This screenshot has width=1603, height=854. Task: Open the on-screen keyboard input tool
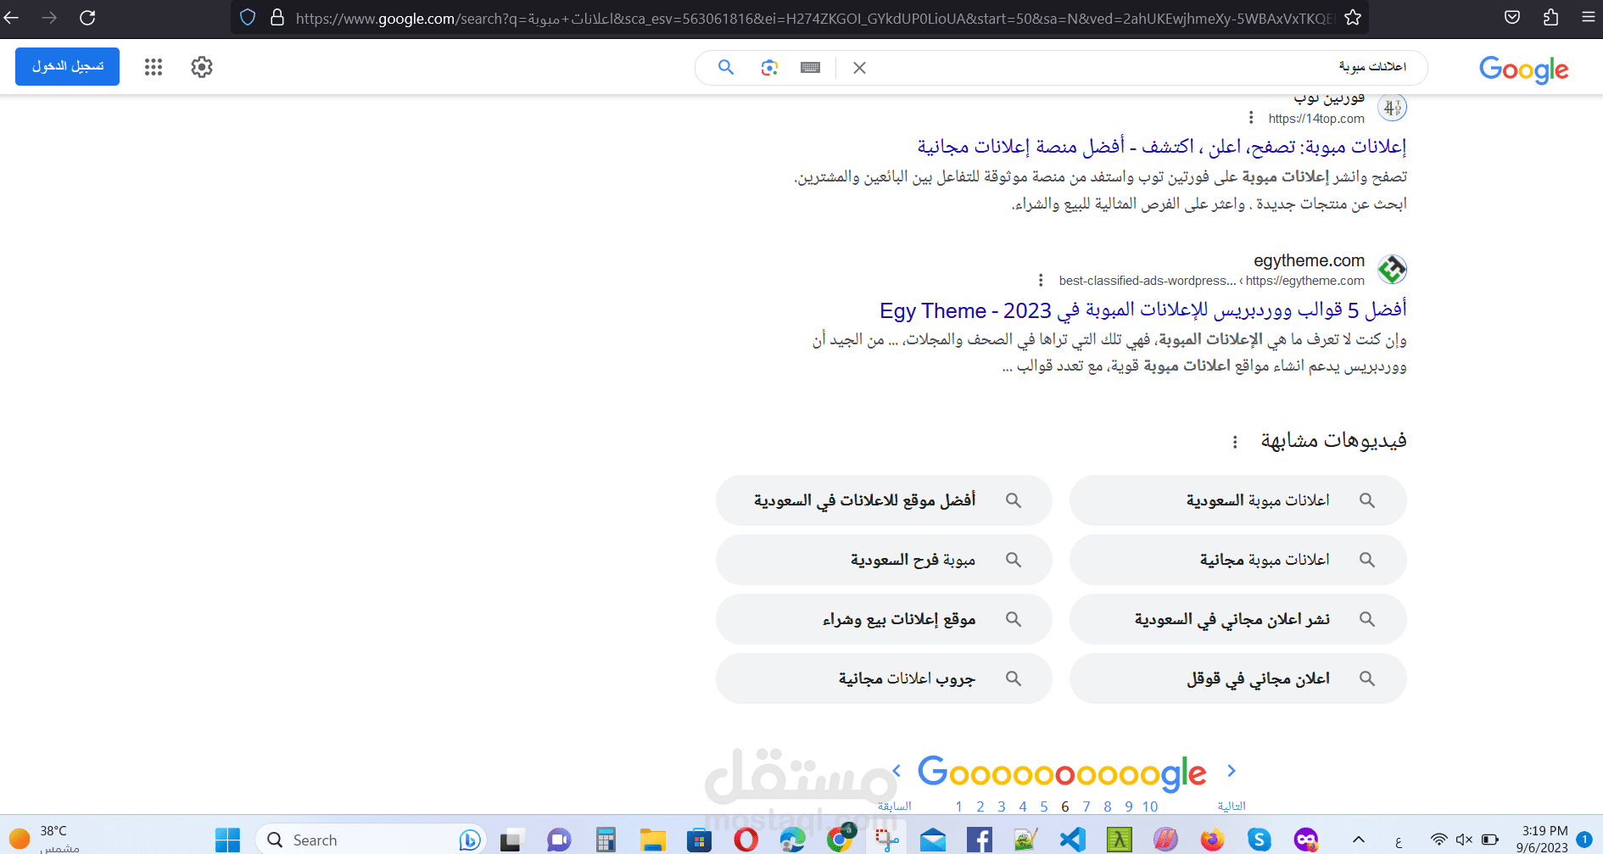point(811,67)
